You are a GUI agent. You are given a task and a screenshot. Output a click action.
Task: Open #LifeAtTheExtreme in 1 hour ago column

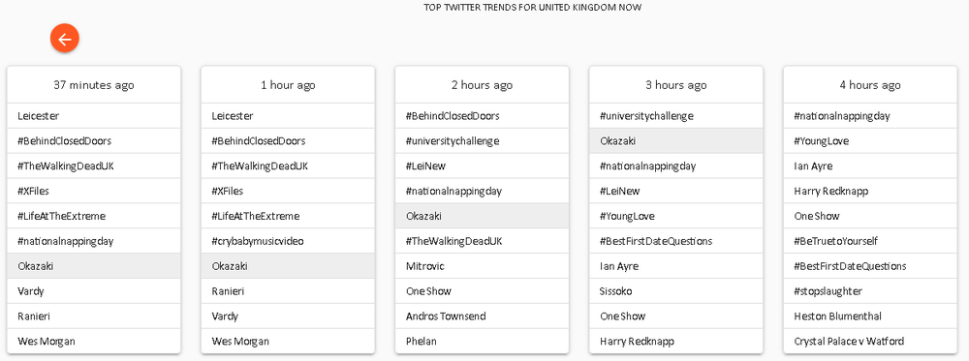pyautogui.click(x=288, y=216)
